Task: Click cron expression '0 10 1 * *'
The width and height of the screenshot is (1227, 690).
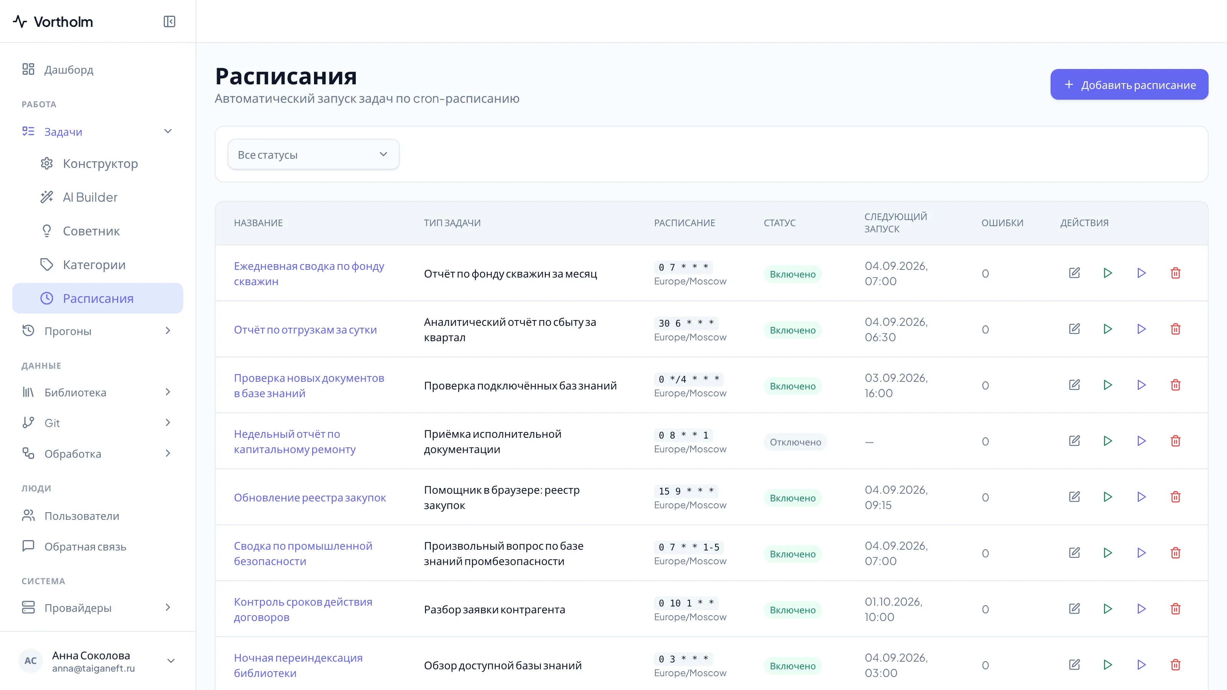Action: [x=686, y=603]
